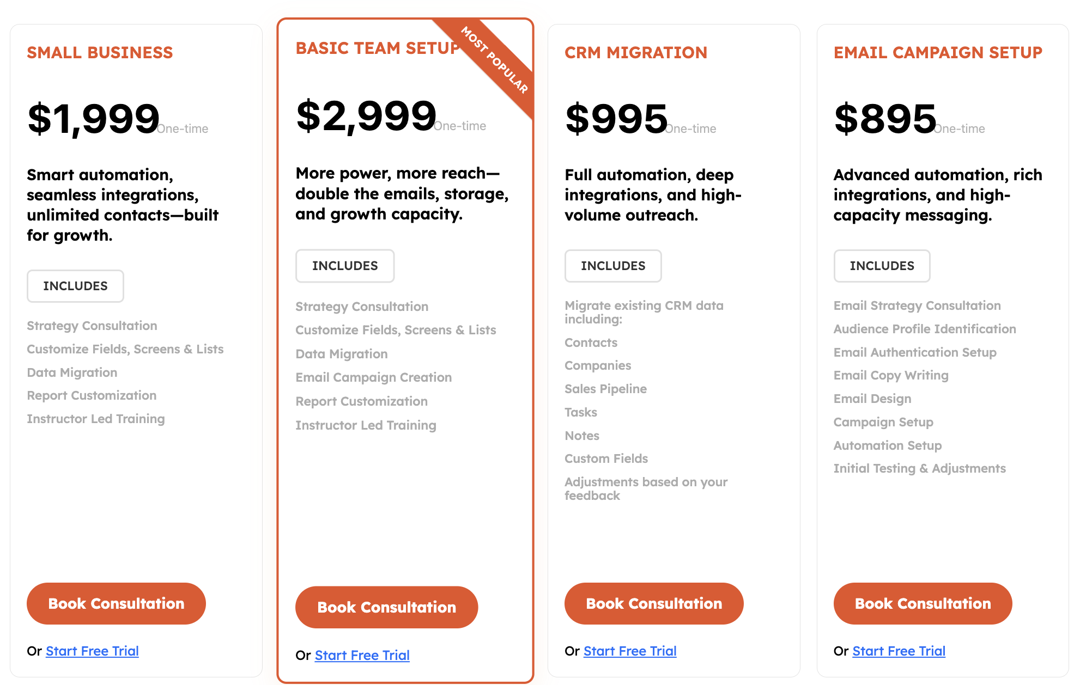Click the EMAIL CAMPAIGN SETUP heading
This screenshot has width=1080, height=685.
coord(938,52)
